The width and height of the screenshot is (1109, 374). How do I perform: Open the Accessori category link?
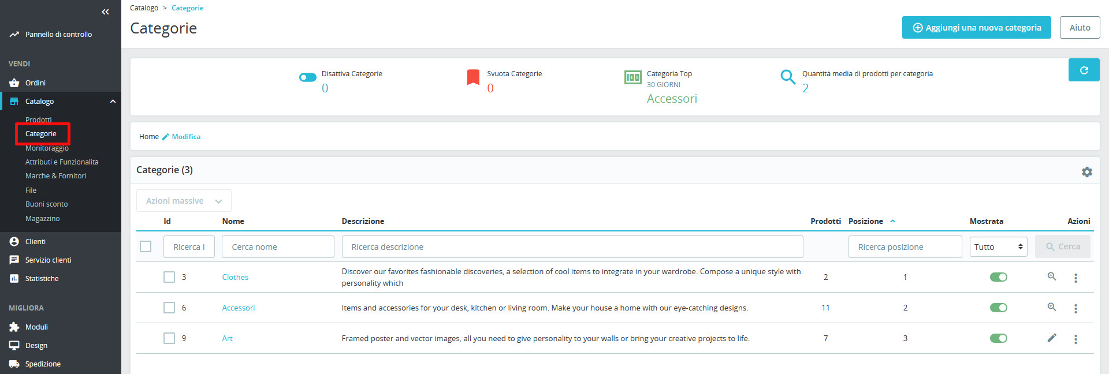(x=238, y=308)
